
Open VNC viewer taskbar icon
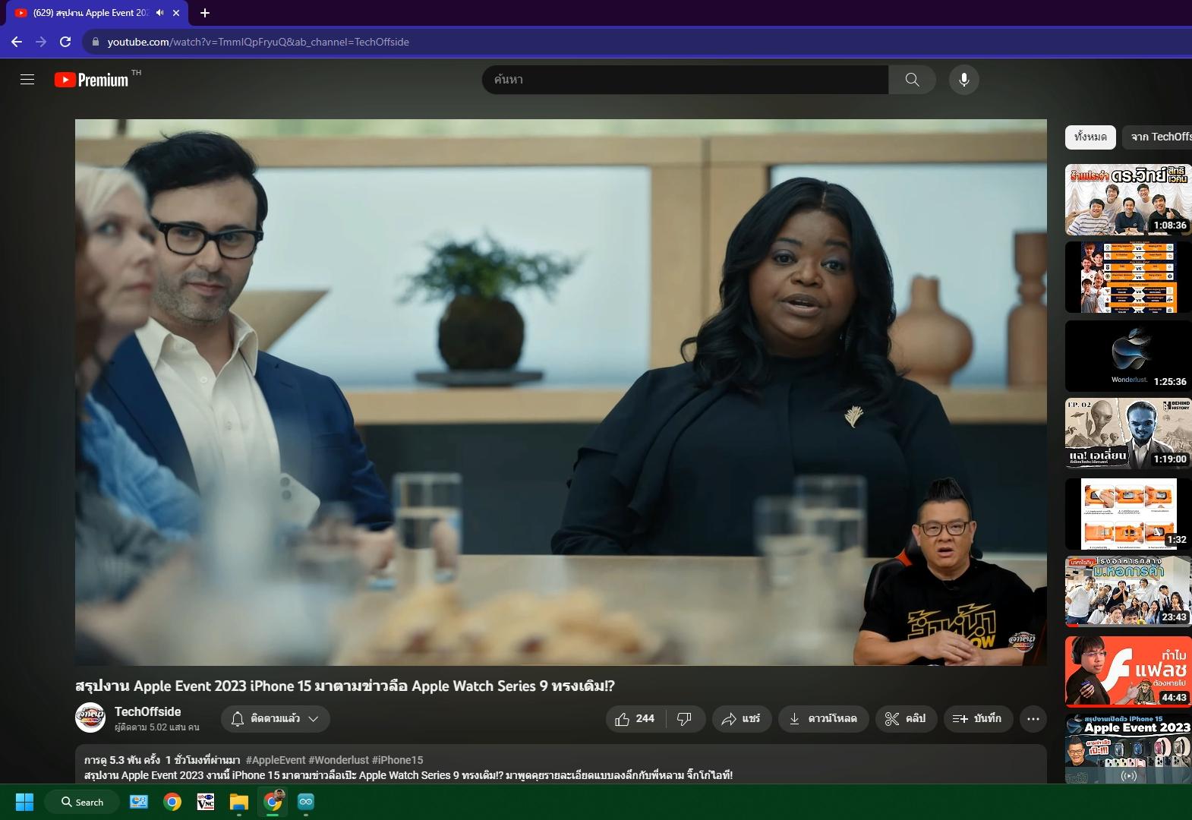(x=206, y=802)
